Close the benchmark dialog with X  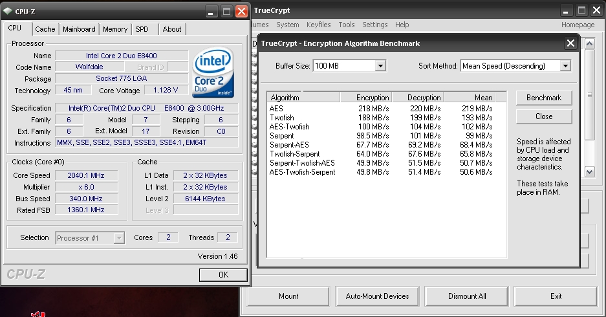pyautogui.click(x=570, y=43)
